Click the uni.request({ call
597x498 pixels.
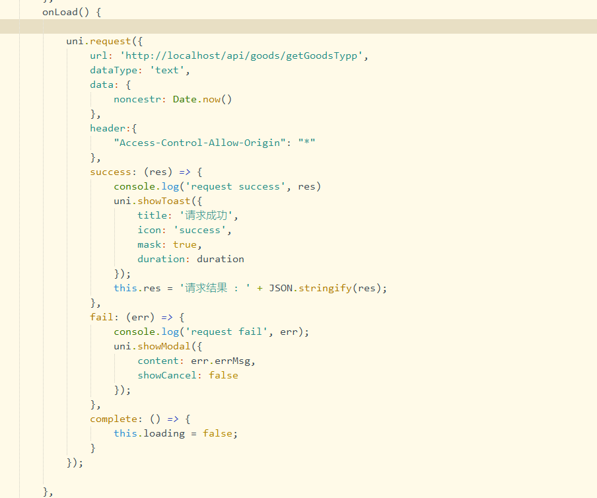[x=104, y=41]
